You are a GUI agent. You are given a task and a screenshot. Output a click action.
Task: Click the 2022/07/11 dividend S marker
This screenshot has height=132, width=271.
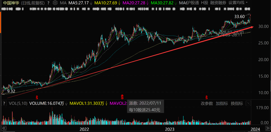122,97
